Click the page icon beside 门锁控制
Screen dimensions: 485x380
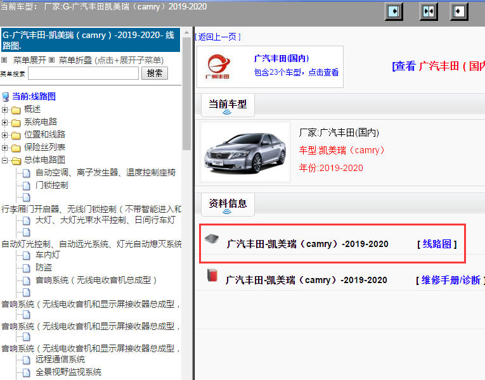point(27,186)
